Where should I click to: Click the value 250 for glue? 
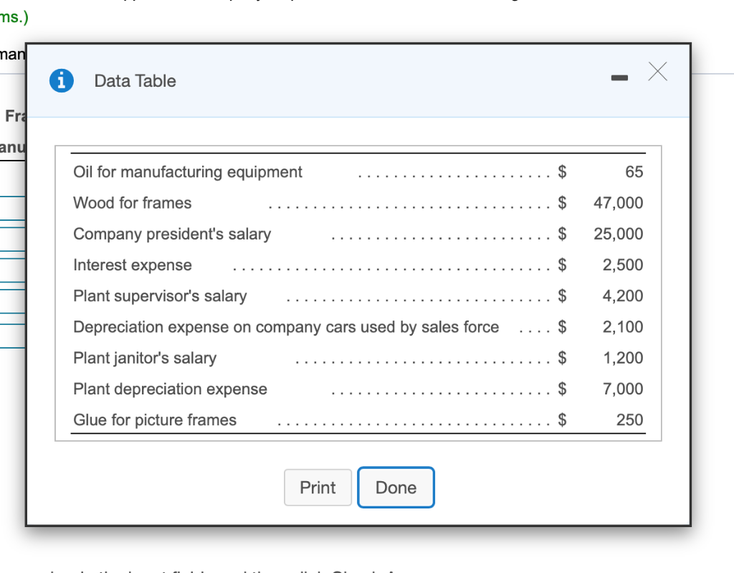click(x=629, y=420)
